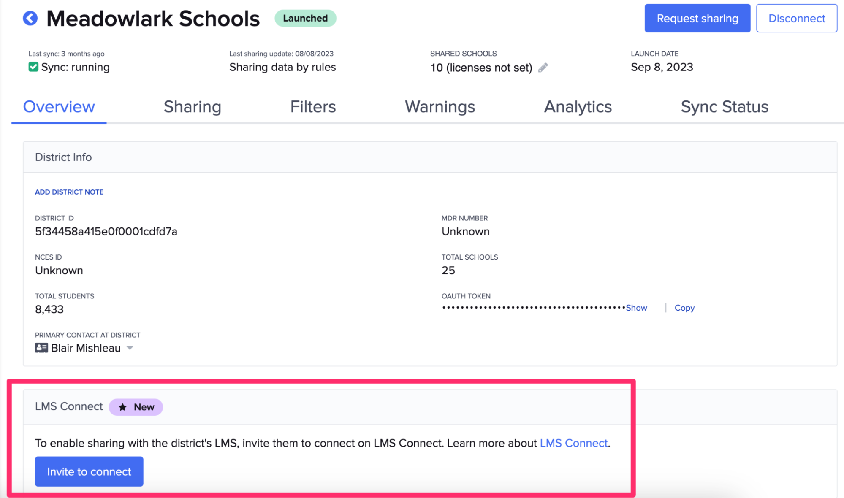Open the LMS Connect learn more link
This screenshot has height=498, width=844.
[573, 443]
